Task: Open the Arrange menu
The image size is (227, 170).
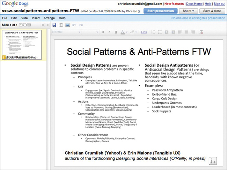Action: click(x=49, y=18)
